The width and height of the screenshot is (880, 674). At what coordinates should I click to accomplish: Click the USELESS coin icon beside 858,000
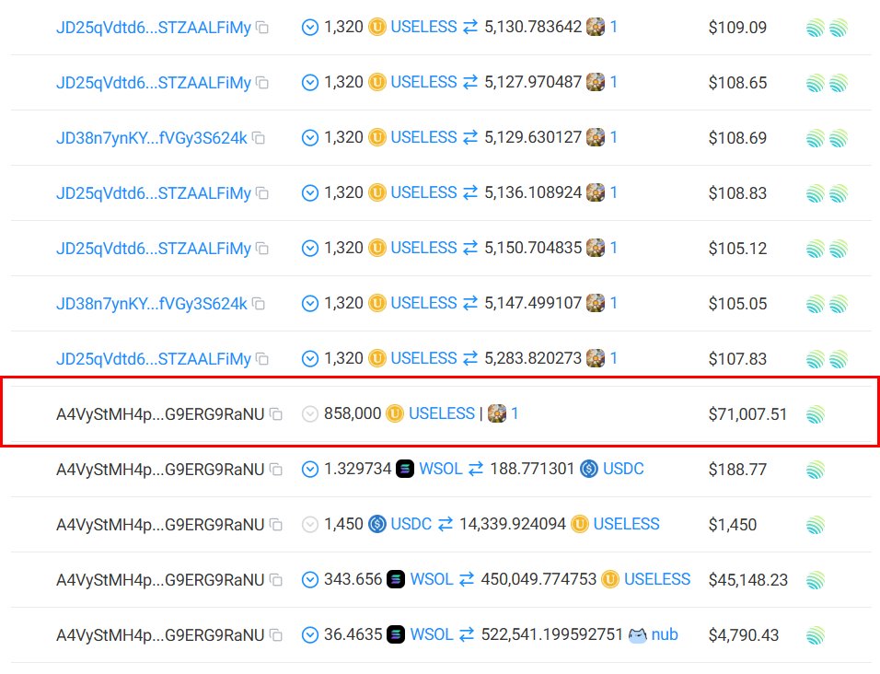[x=395, y=413]
